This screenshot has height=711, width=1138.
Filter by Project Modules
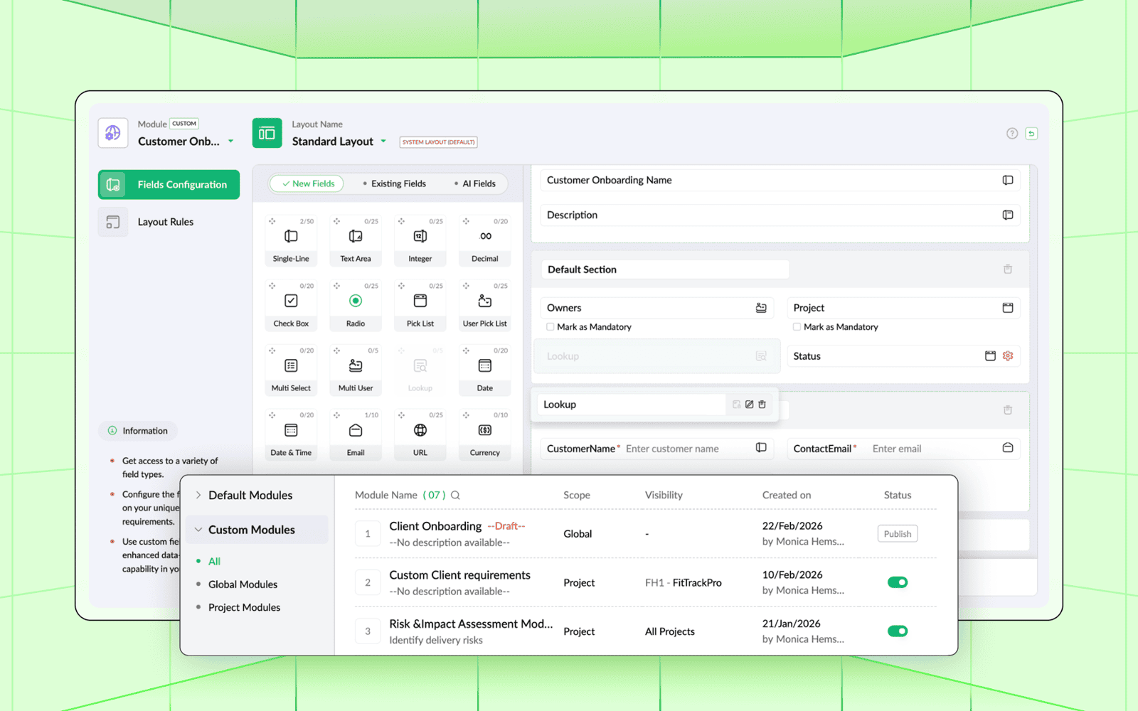244,607
